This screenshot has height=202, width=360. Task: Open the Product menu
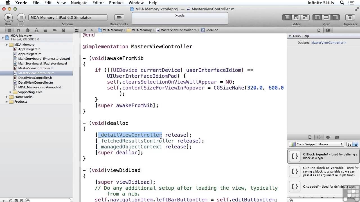[116, 3]
